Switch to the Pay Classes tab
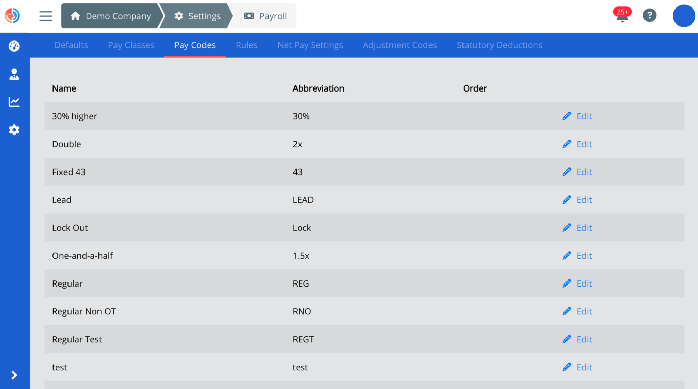The height and width of the screenshot is (389, 698). tap(131, 45)
